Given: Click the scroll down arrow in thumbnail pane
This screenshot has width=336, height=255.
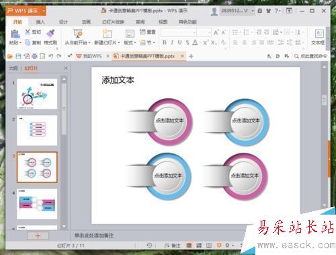Looking at the screenshot, I should (64, 226).
